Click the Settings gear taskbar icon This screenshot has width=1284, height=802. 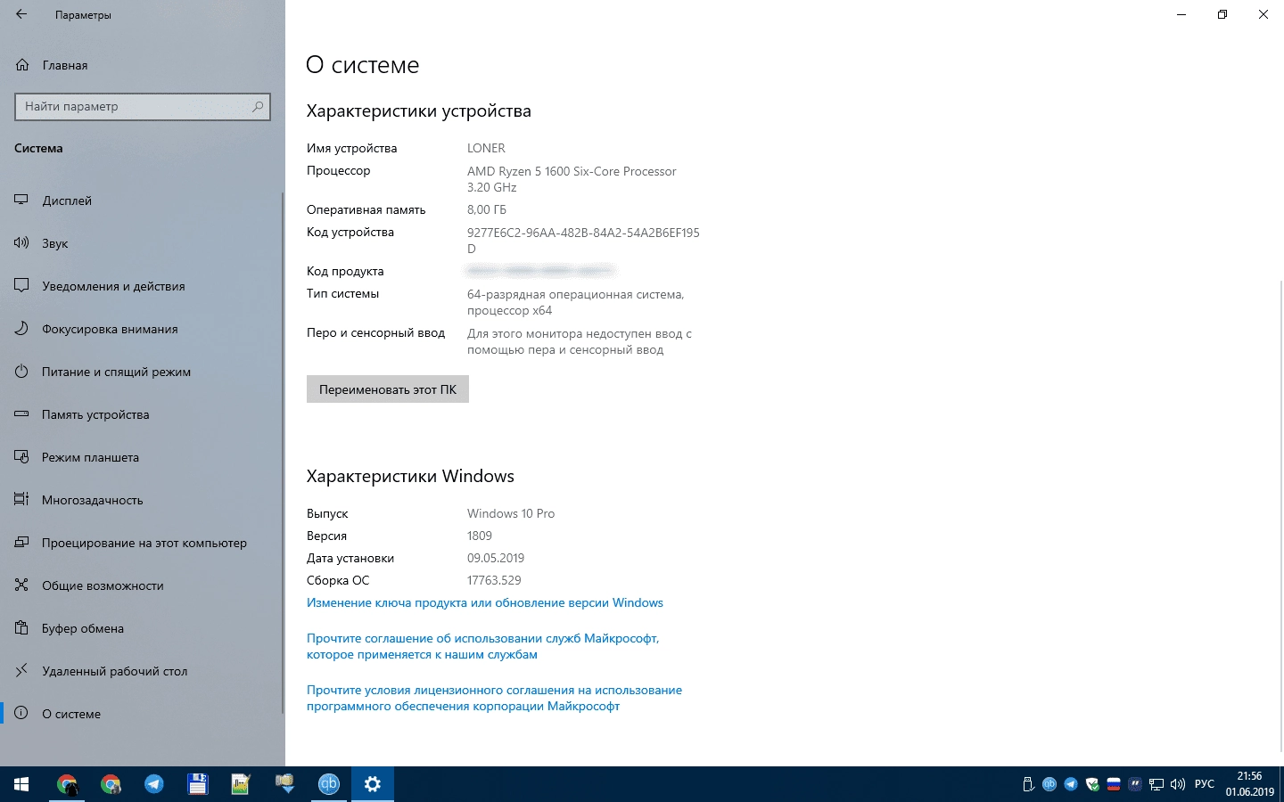(373, 784)
